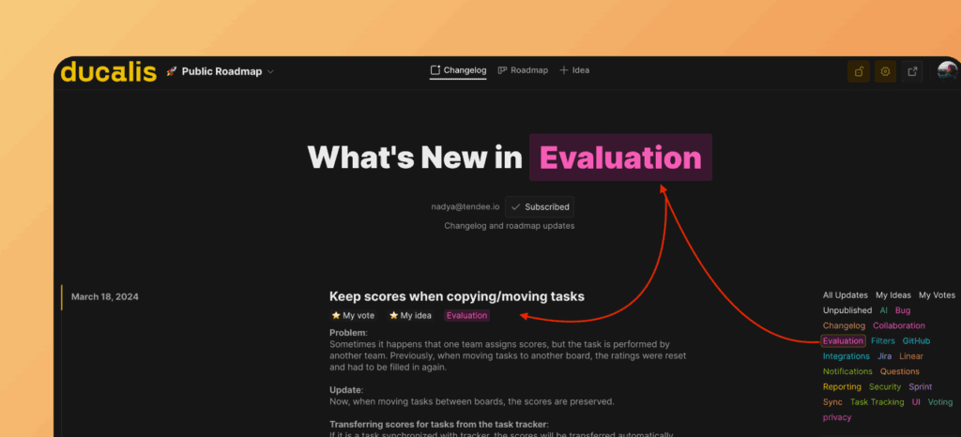
Task: Toggle the Subscribed checkmark button
Action: pyautogui.click(x=540, y=207)
